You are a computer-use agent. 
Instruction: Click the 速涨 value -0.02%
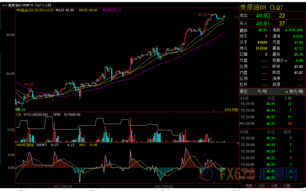pyautogui.click(x=297, y=36)
